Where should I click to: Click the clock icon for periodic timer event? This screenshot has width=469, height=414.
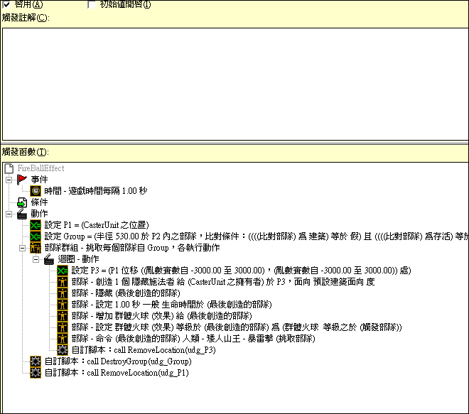(35, 191)
